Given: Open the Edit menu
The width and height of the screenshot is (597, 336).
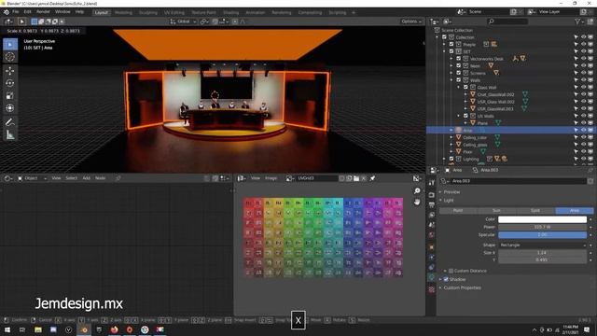Looking at the screenshot, I should coord(27,12).
